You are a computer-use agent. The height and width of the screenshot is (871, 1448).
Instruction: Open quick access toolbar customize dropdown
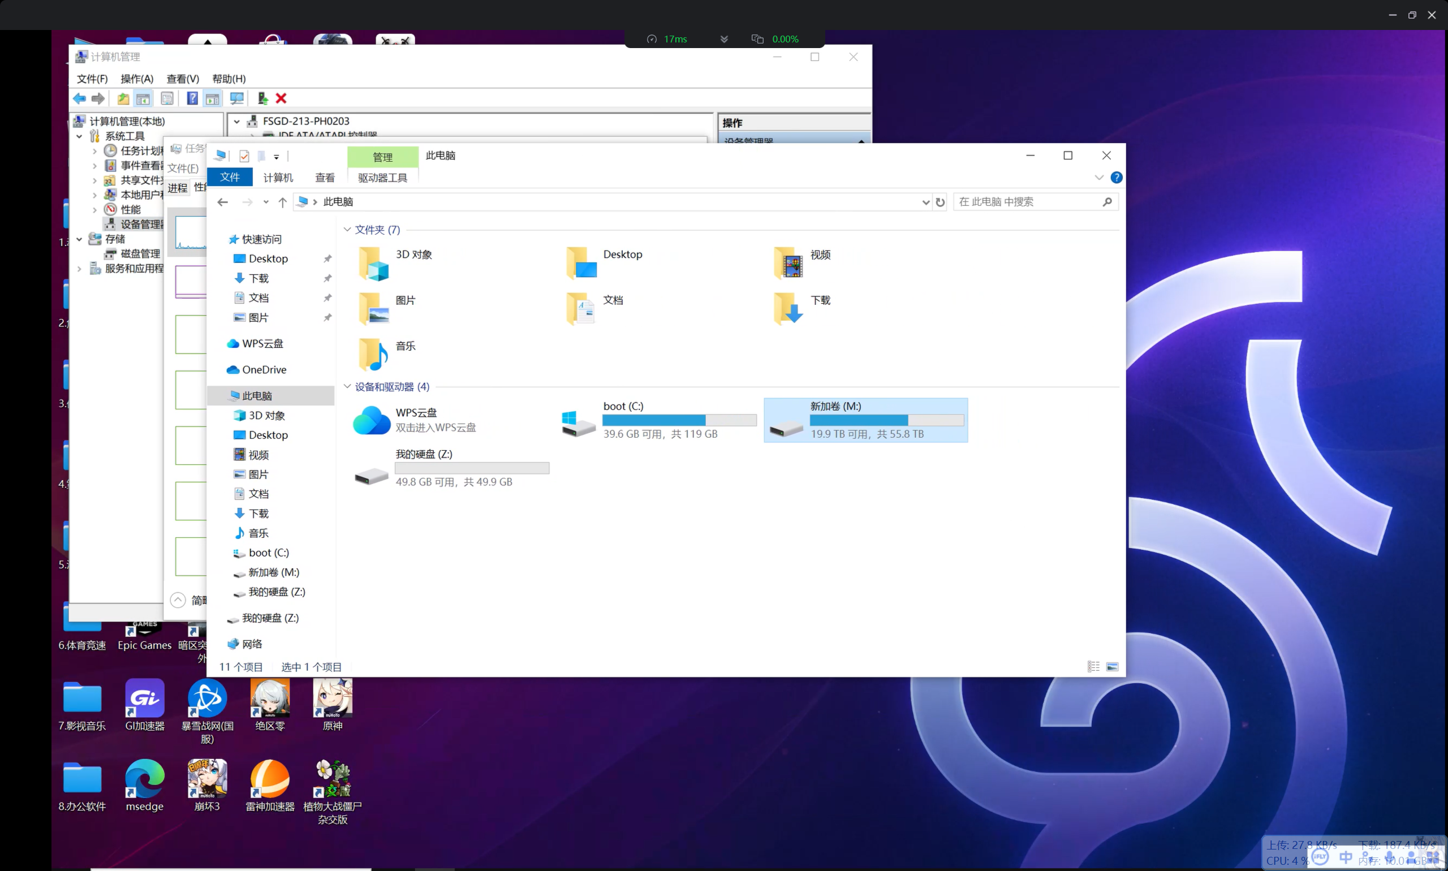click(x=276, y=157)
